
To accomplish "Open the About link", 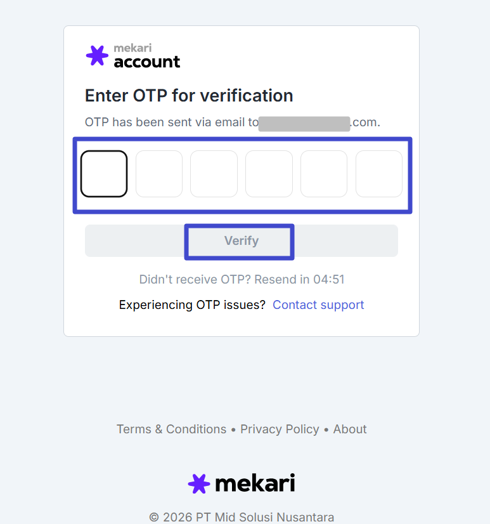I will 350,429.
